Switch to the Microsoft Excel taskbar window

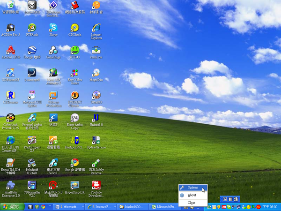coord(164,207)
